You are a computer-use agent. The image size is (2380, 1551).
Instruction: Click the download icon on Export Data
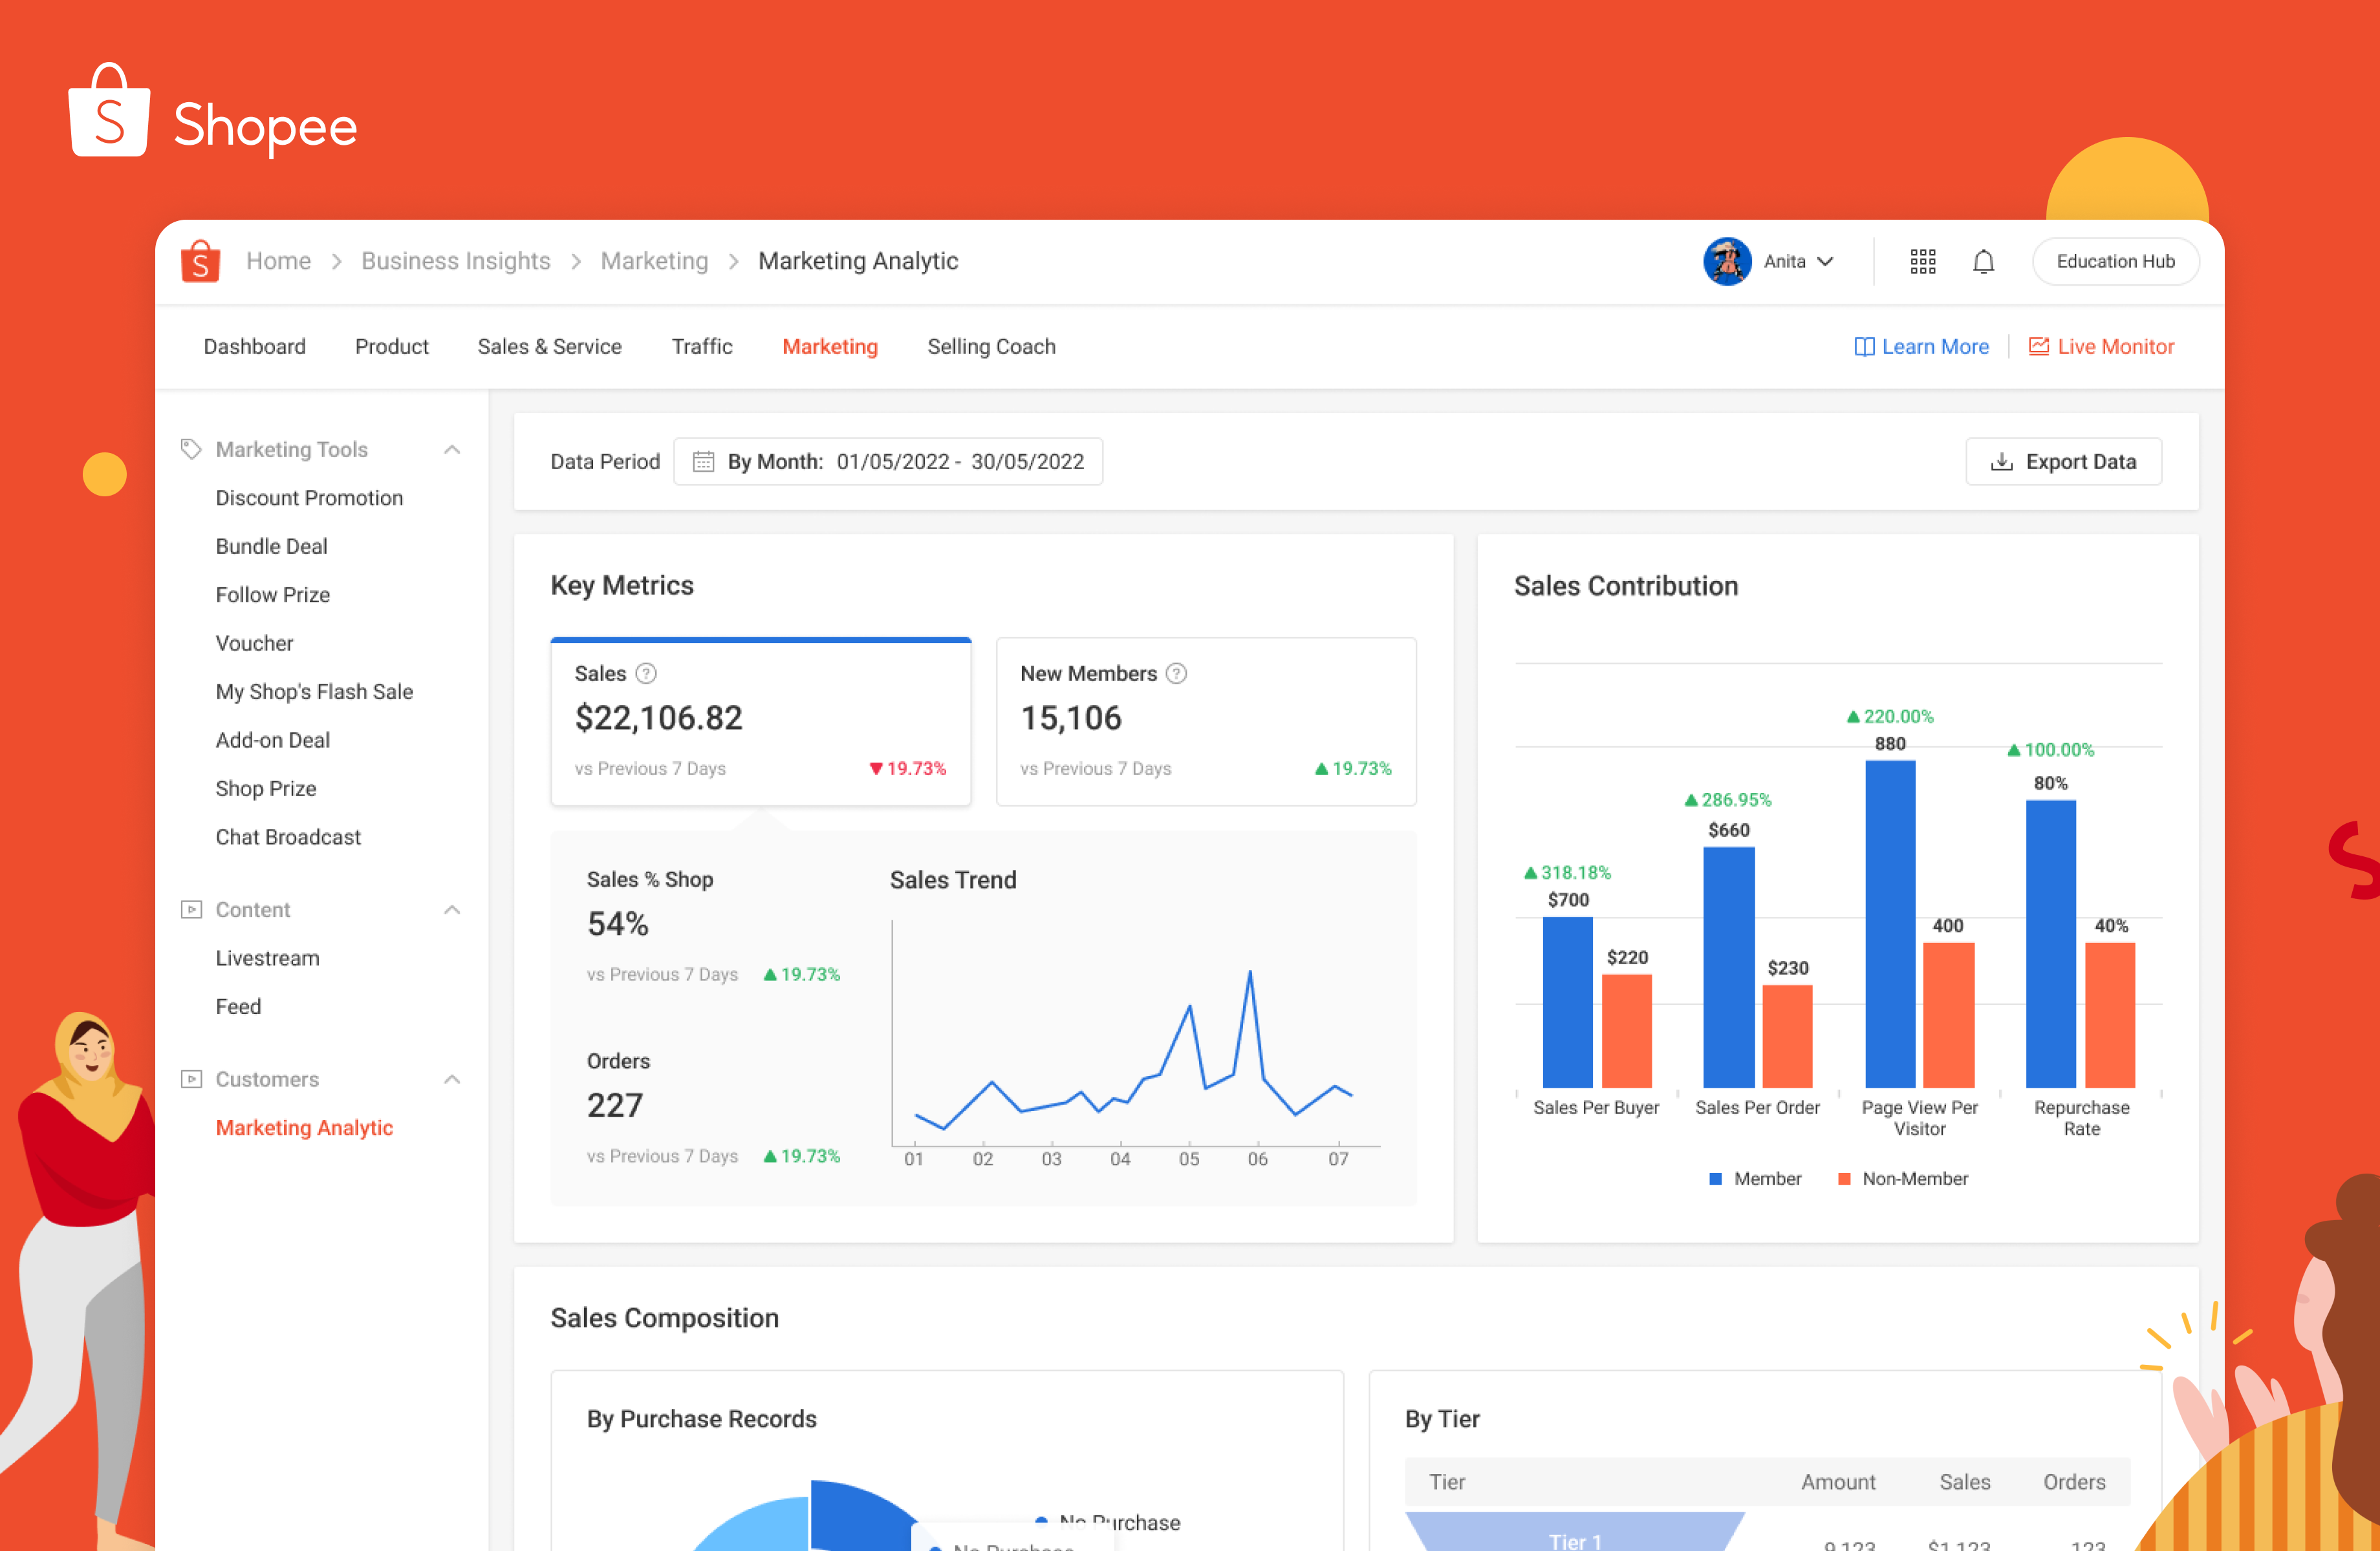(2001, 461)
